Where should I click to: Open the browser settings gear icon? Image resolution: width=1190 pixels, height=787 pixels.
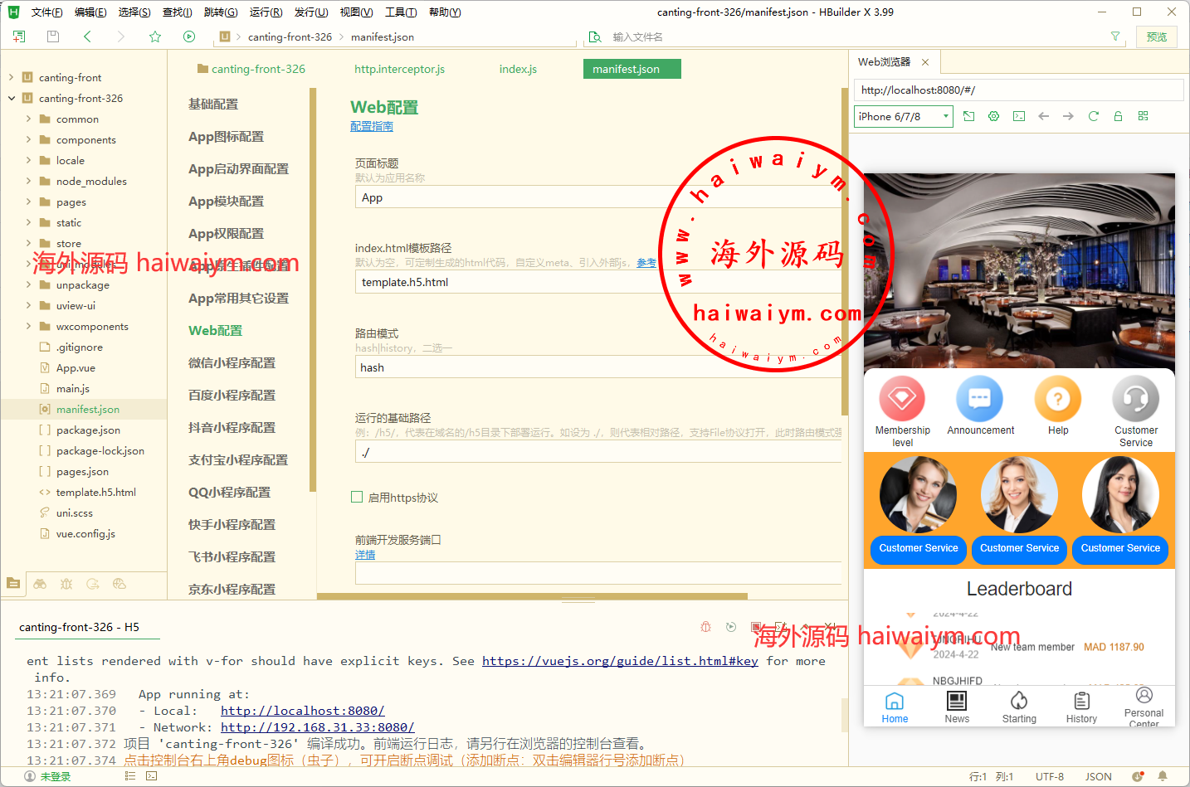click(993, 116)
